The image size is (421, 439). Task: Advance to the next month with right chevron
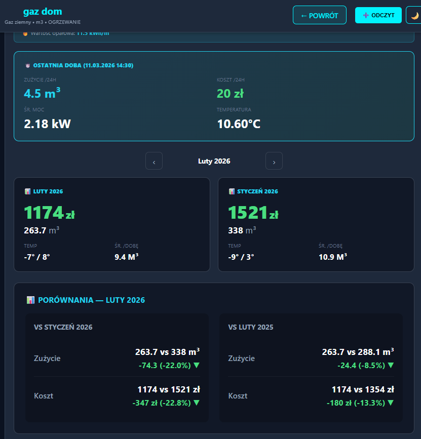pyautogui.click(x=274, y=161)
